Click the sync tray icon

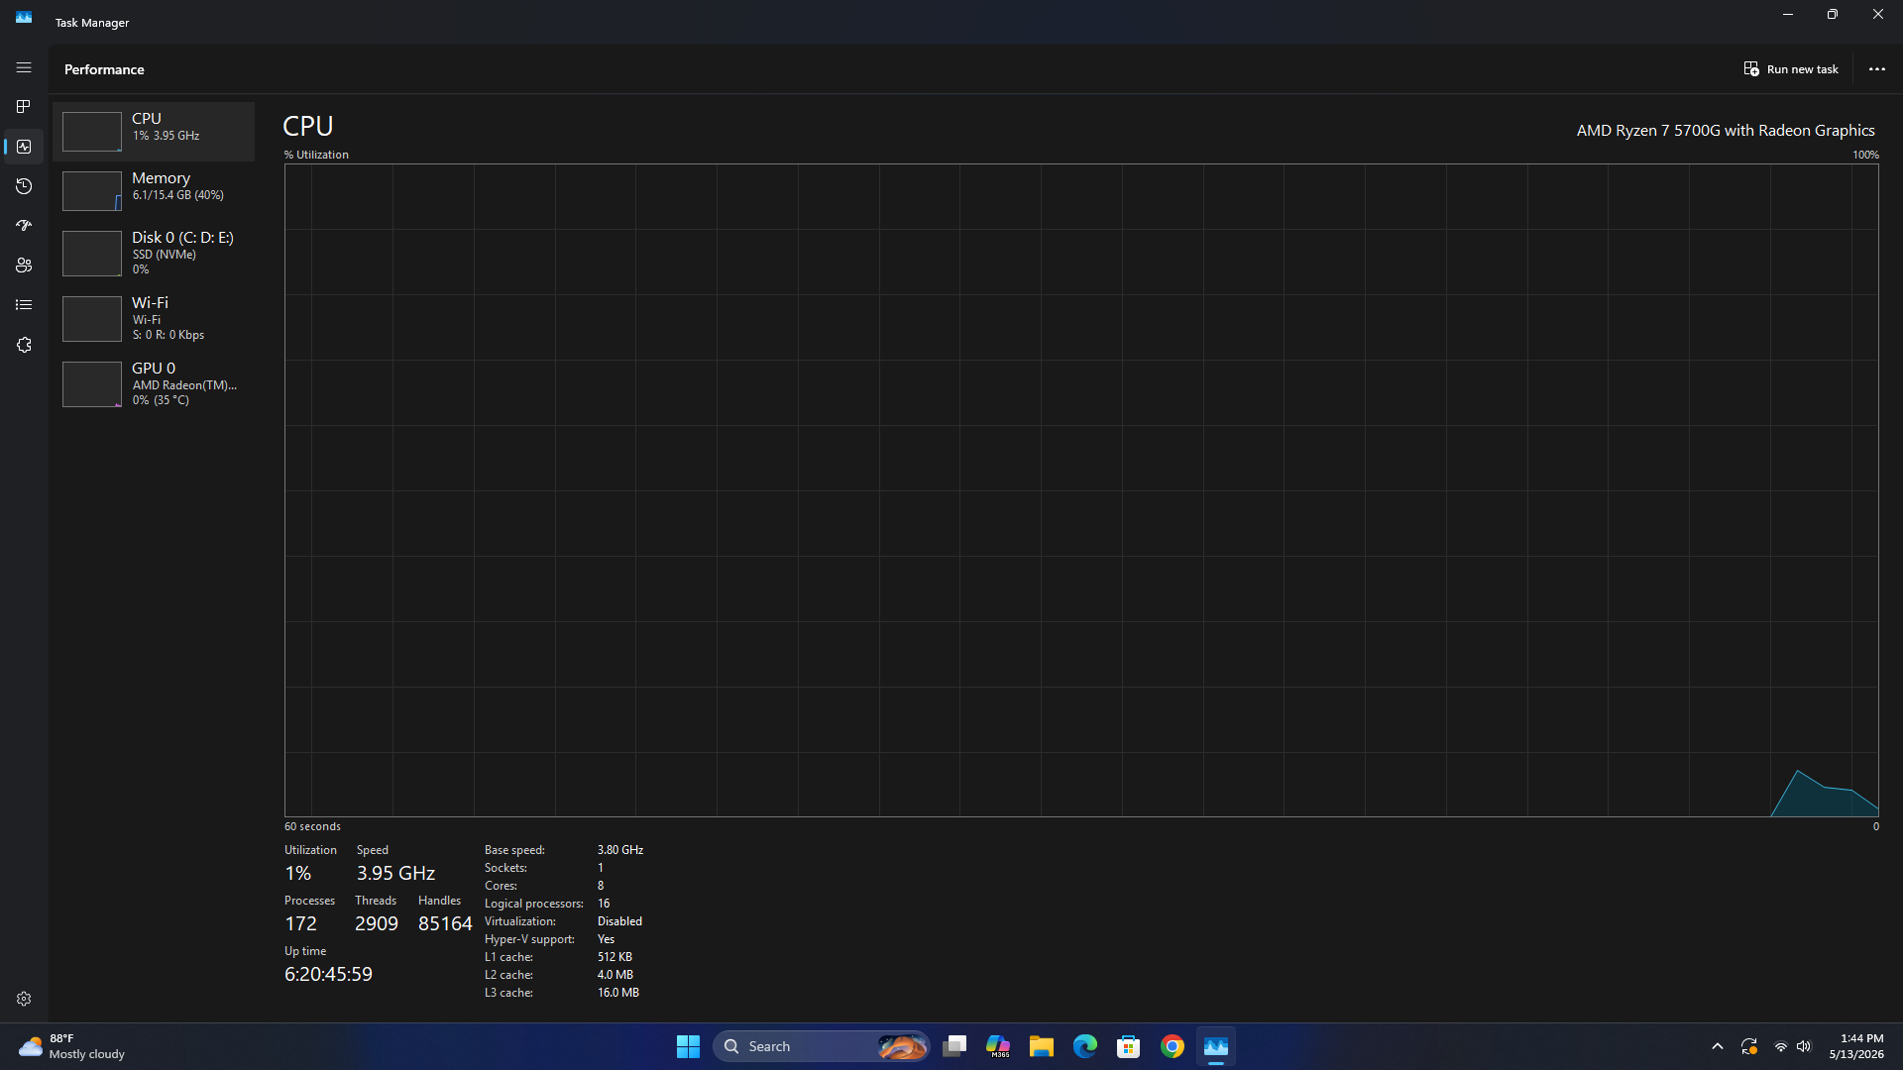1749,1046
